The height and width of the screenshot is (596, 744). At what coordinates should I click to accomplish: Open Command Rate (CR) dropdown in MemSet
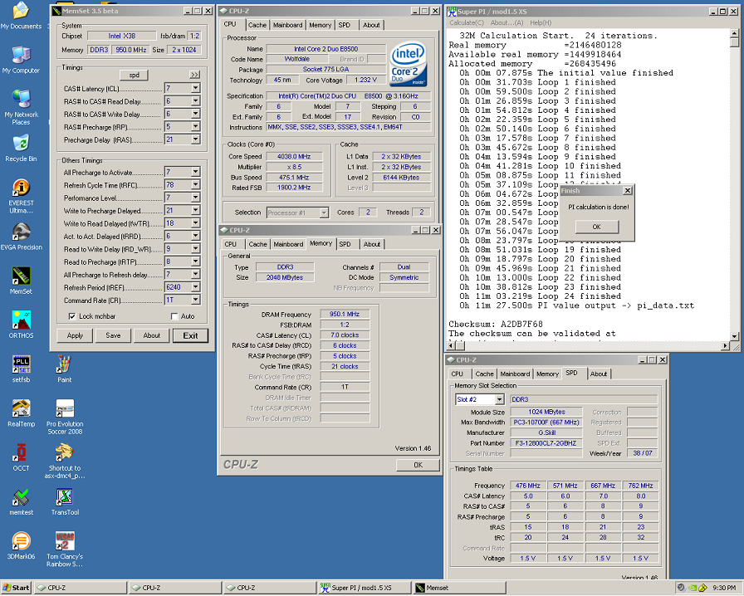[x=195, y=300]
